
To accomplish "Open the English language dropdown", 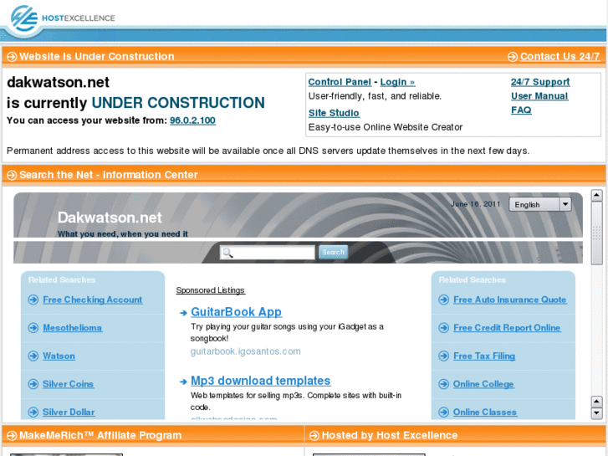I will tap(540, 204).
